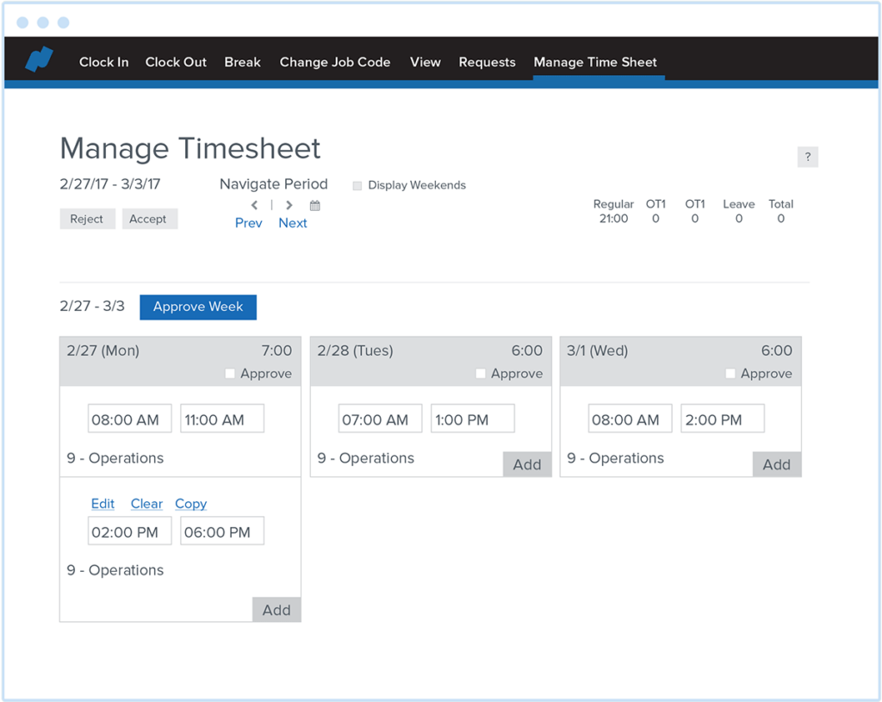Click the Reject button
Image resolution: width=882 pixels, height=702 pixels.
point(87,219)
